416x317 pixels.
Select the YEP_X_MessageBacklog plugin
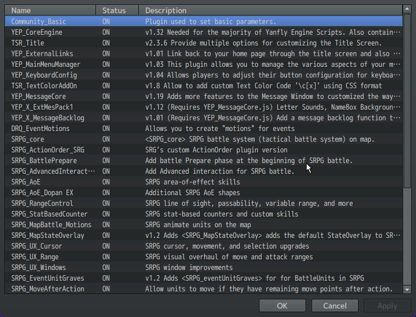pyautogui.click(x=204, y=118)
